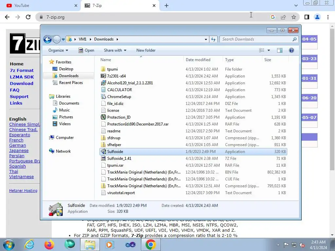Click the refresh button beside address bar

tap(213, 39)
